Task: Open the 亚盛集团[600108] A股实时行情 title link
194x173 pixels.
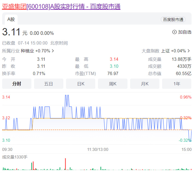Action: [61, 7]
